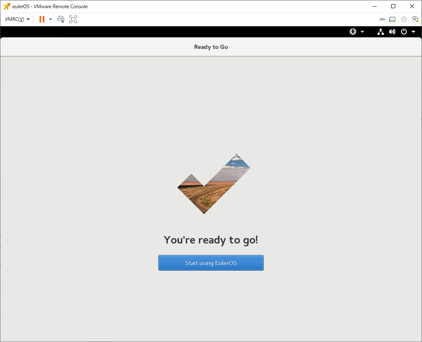Click the CD/DVD drive device icon
This screenshot has width=422, height=342.
[404, 19]
